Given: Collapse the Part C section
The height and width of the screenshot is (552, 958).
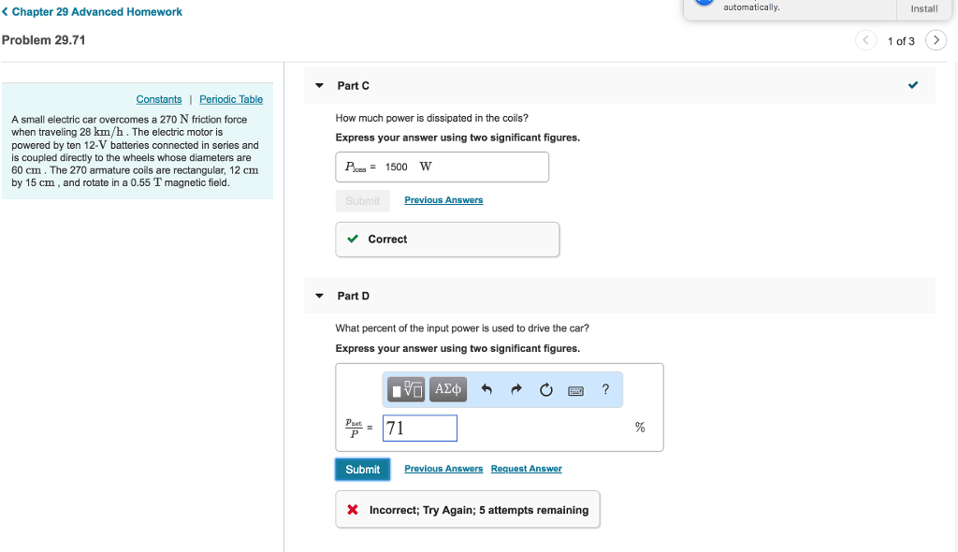Looking at the screenshot, I should (x=319, y=85).
